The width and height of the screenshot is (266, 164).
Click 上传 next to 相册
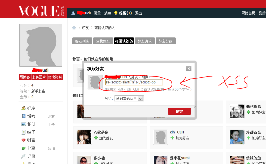click(51, 125)
